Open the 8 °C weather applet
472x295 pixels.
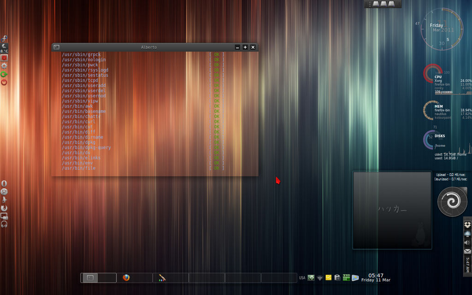pyautogui.click(x=4, y=48)
